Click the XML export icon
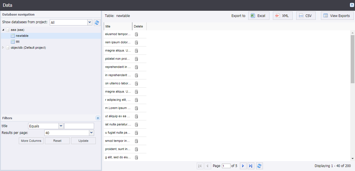This screenshot has height=171, width=355. point(277,16)
